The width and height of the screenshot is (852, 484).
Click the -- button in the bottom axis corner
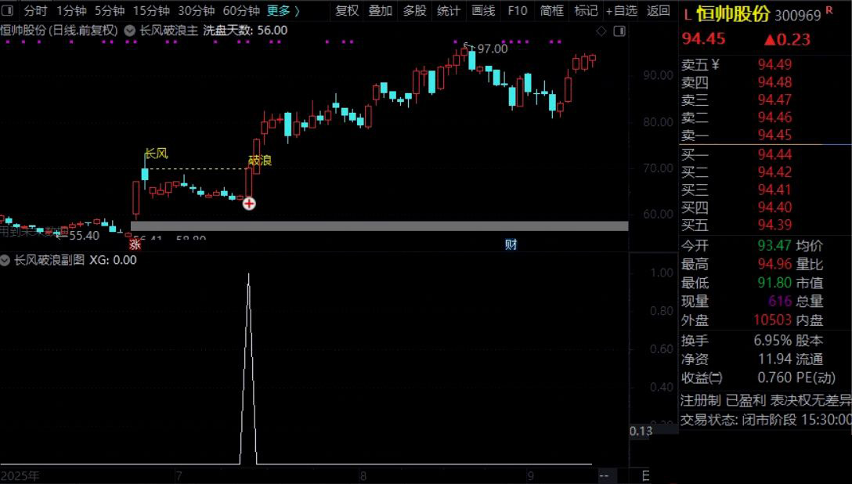coord(604,476)
